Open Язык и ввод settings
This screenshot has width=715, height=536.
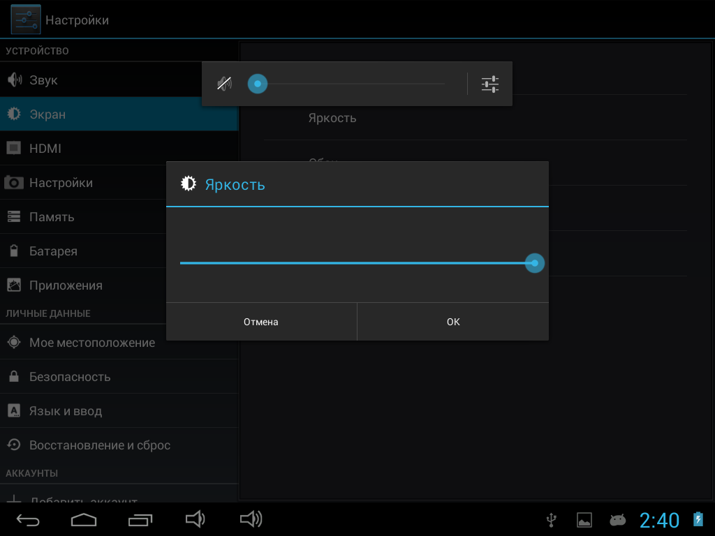66,411
